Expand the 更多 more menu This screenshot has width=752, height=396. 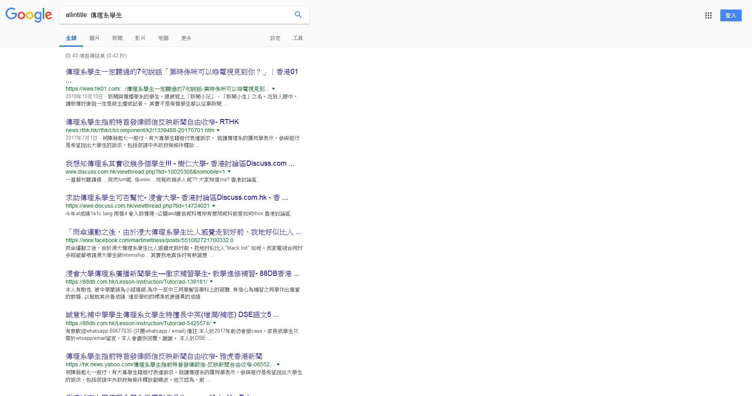tap(186, 38)
